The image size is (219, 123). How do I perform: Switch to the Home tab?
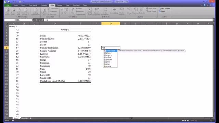[16, 5]
